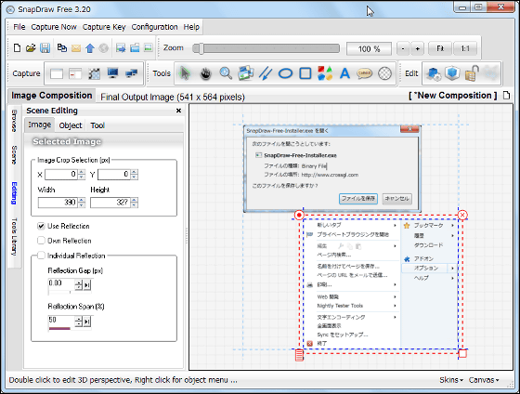Click the zoom percentage field showing 100 %

click(x=369, y=49)
